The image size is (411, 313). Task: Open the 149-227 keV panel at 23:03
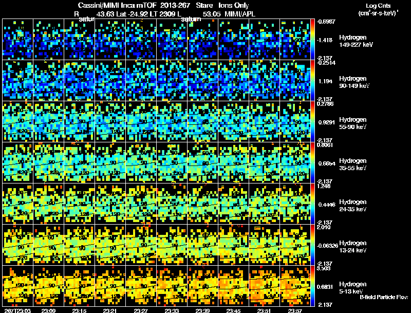pos(17,39)
